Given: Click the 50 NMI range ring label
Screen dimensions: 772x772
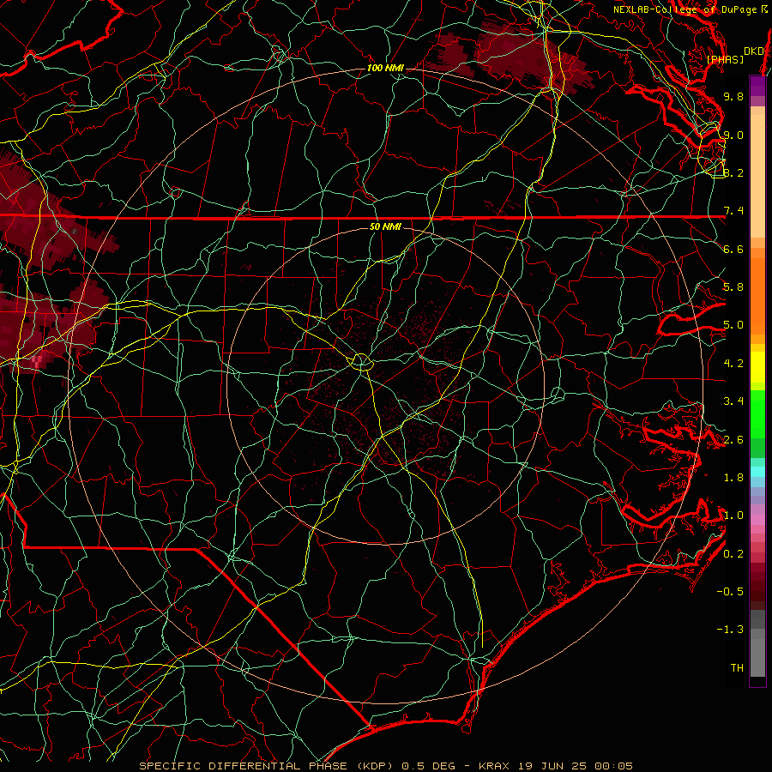Looking at the screenshot, I should tap(385, 226).
